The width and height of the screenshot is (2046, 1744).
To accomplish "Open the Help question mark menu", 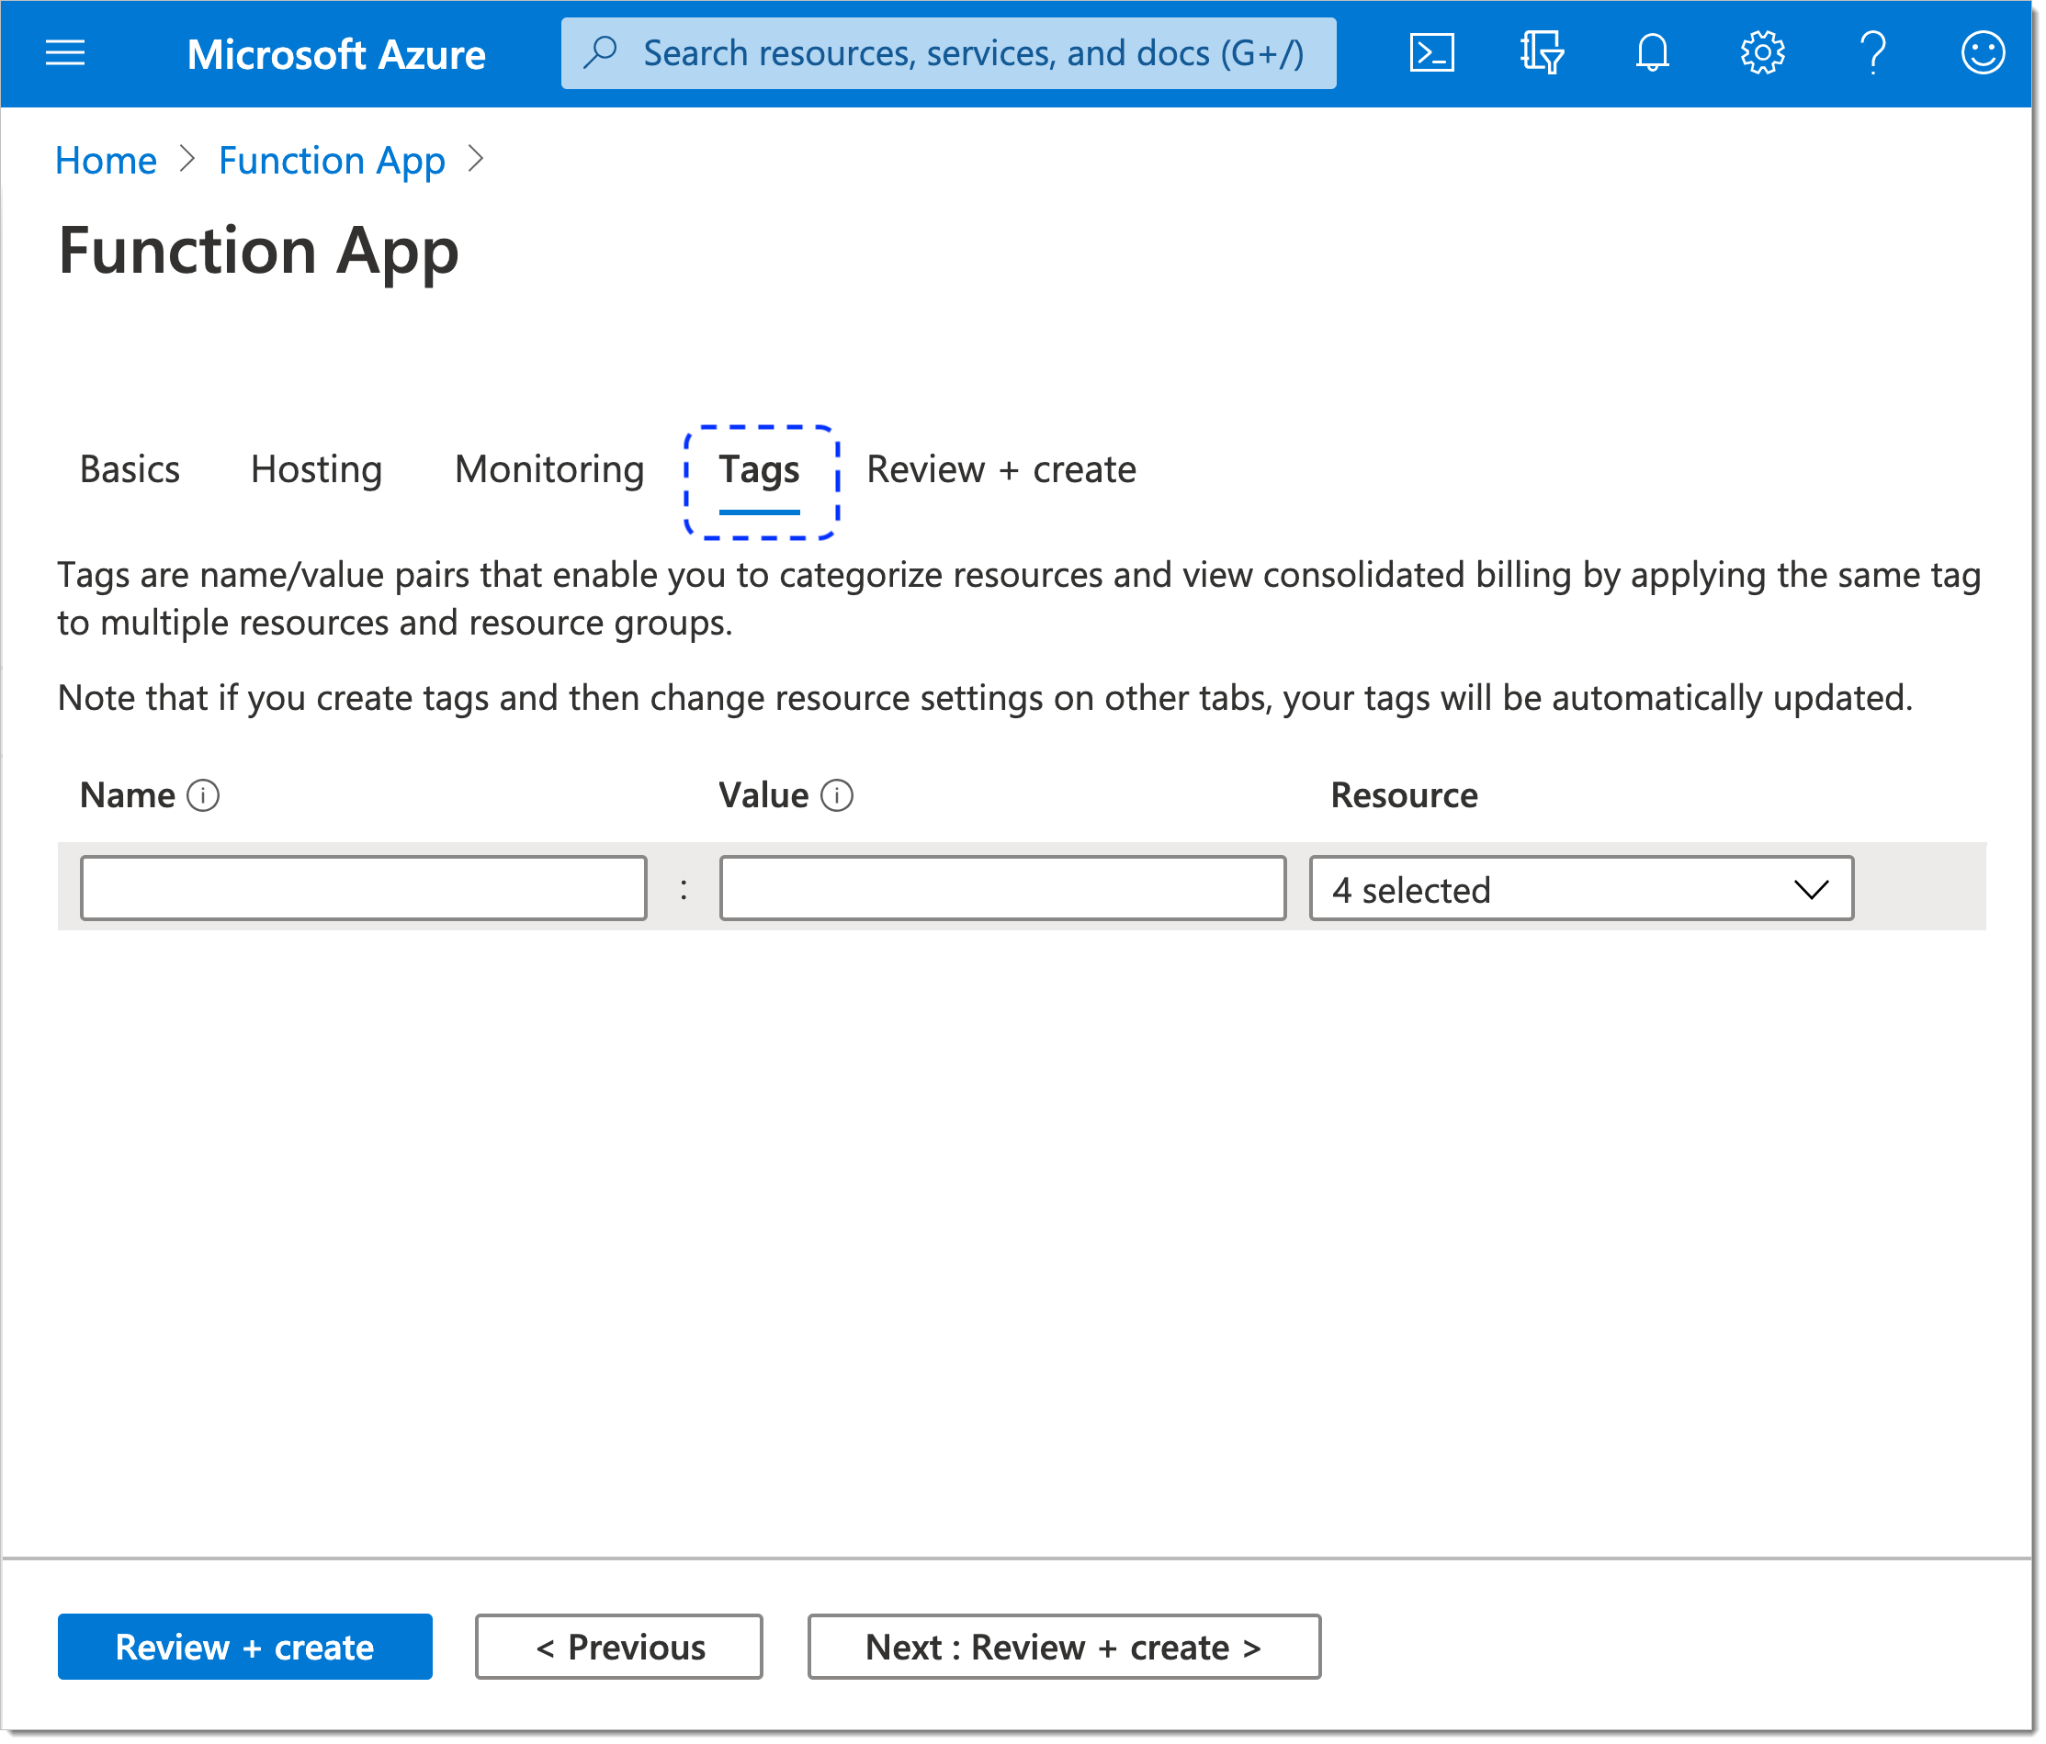I will click(x=1873, y=53).
